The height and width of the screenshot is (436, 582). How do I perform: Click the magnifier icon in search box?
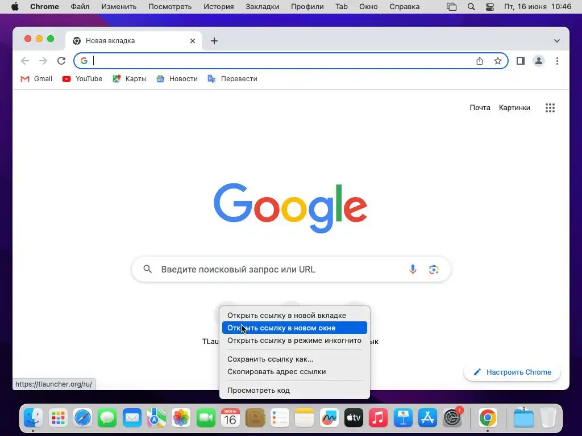pos(147,269)
